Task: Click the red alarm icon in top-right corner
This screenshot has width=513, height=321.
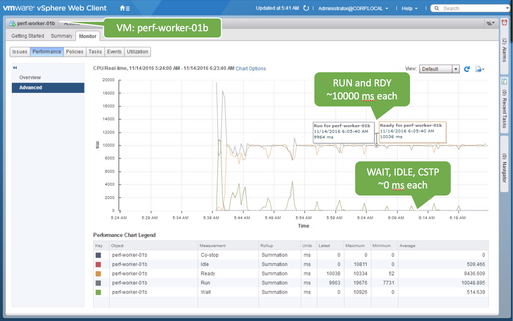Action: click(505, 23)
